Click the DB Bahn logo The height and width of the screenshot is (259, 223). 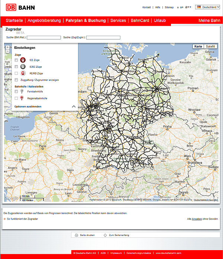[20, 7]
